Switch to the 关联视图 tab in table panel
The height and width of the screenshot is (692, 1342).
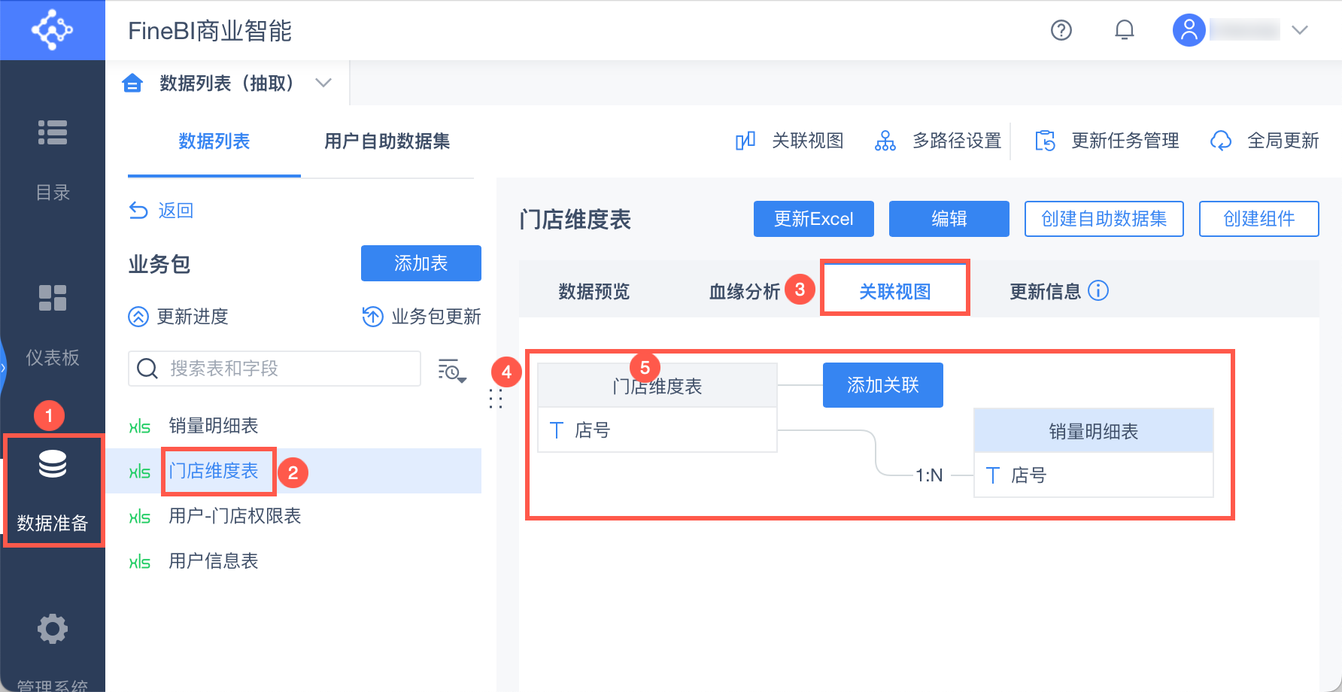tap(895, 291)
